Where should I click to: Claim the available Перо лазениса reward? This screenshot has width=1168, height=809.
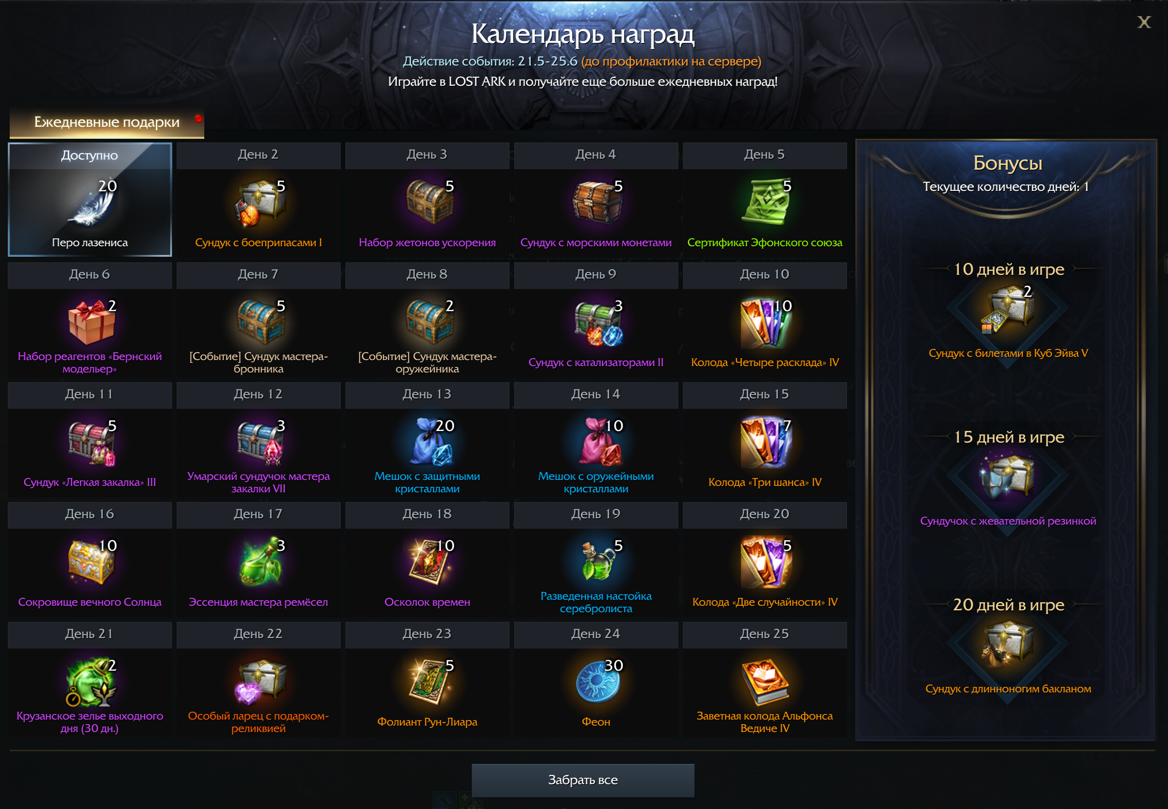tap(90, 199)
